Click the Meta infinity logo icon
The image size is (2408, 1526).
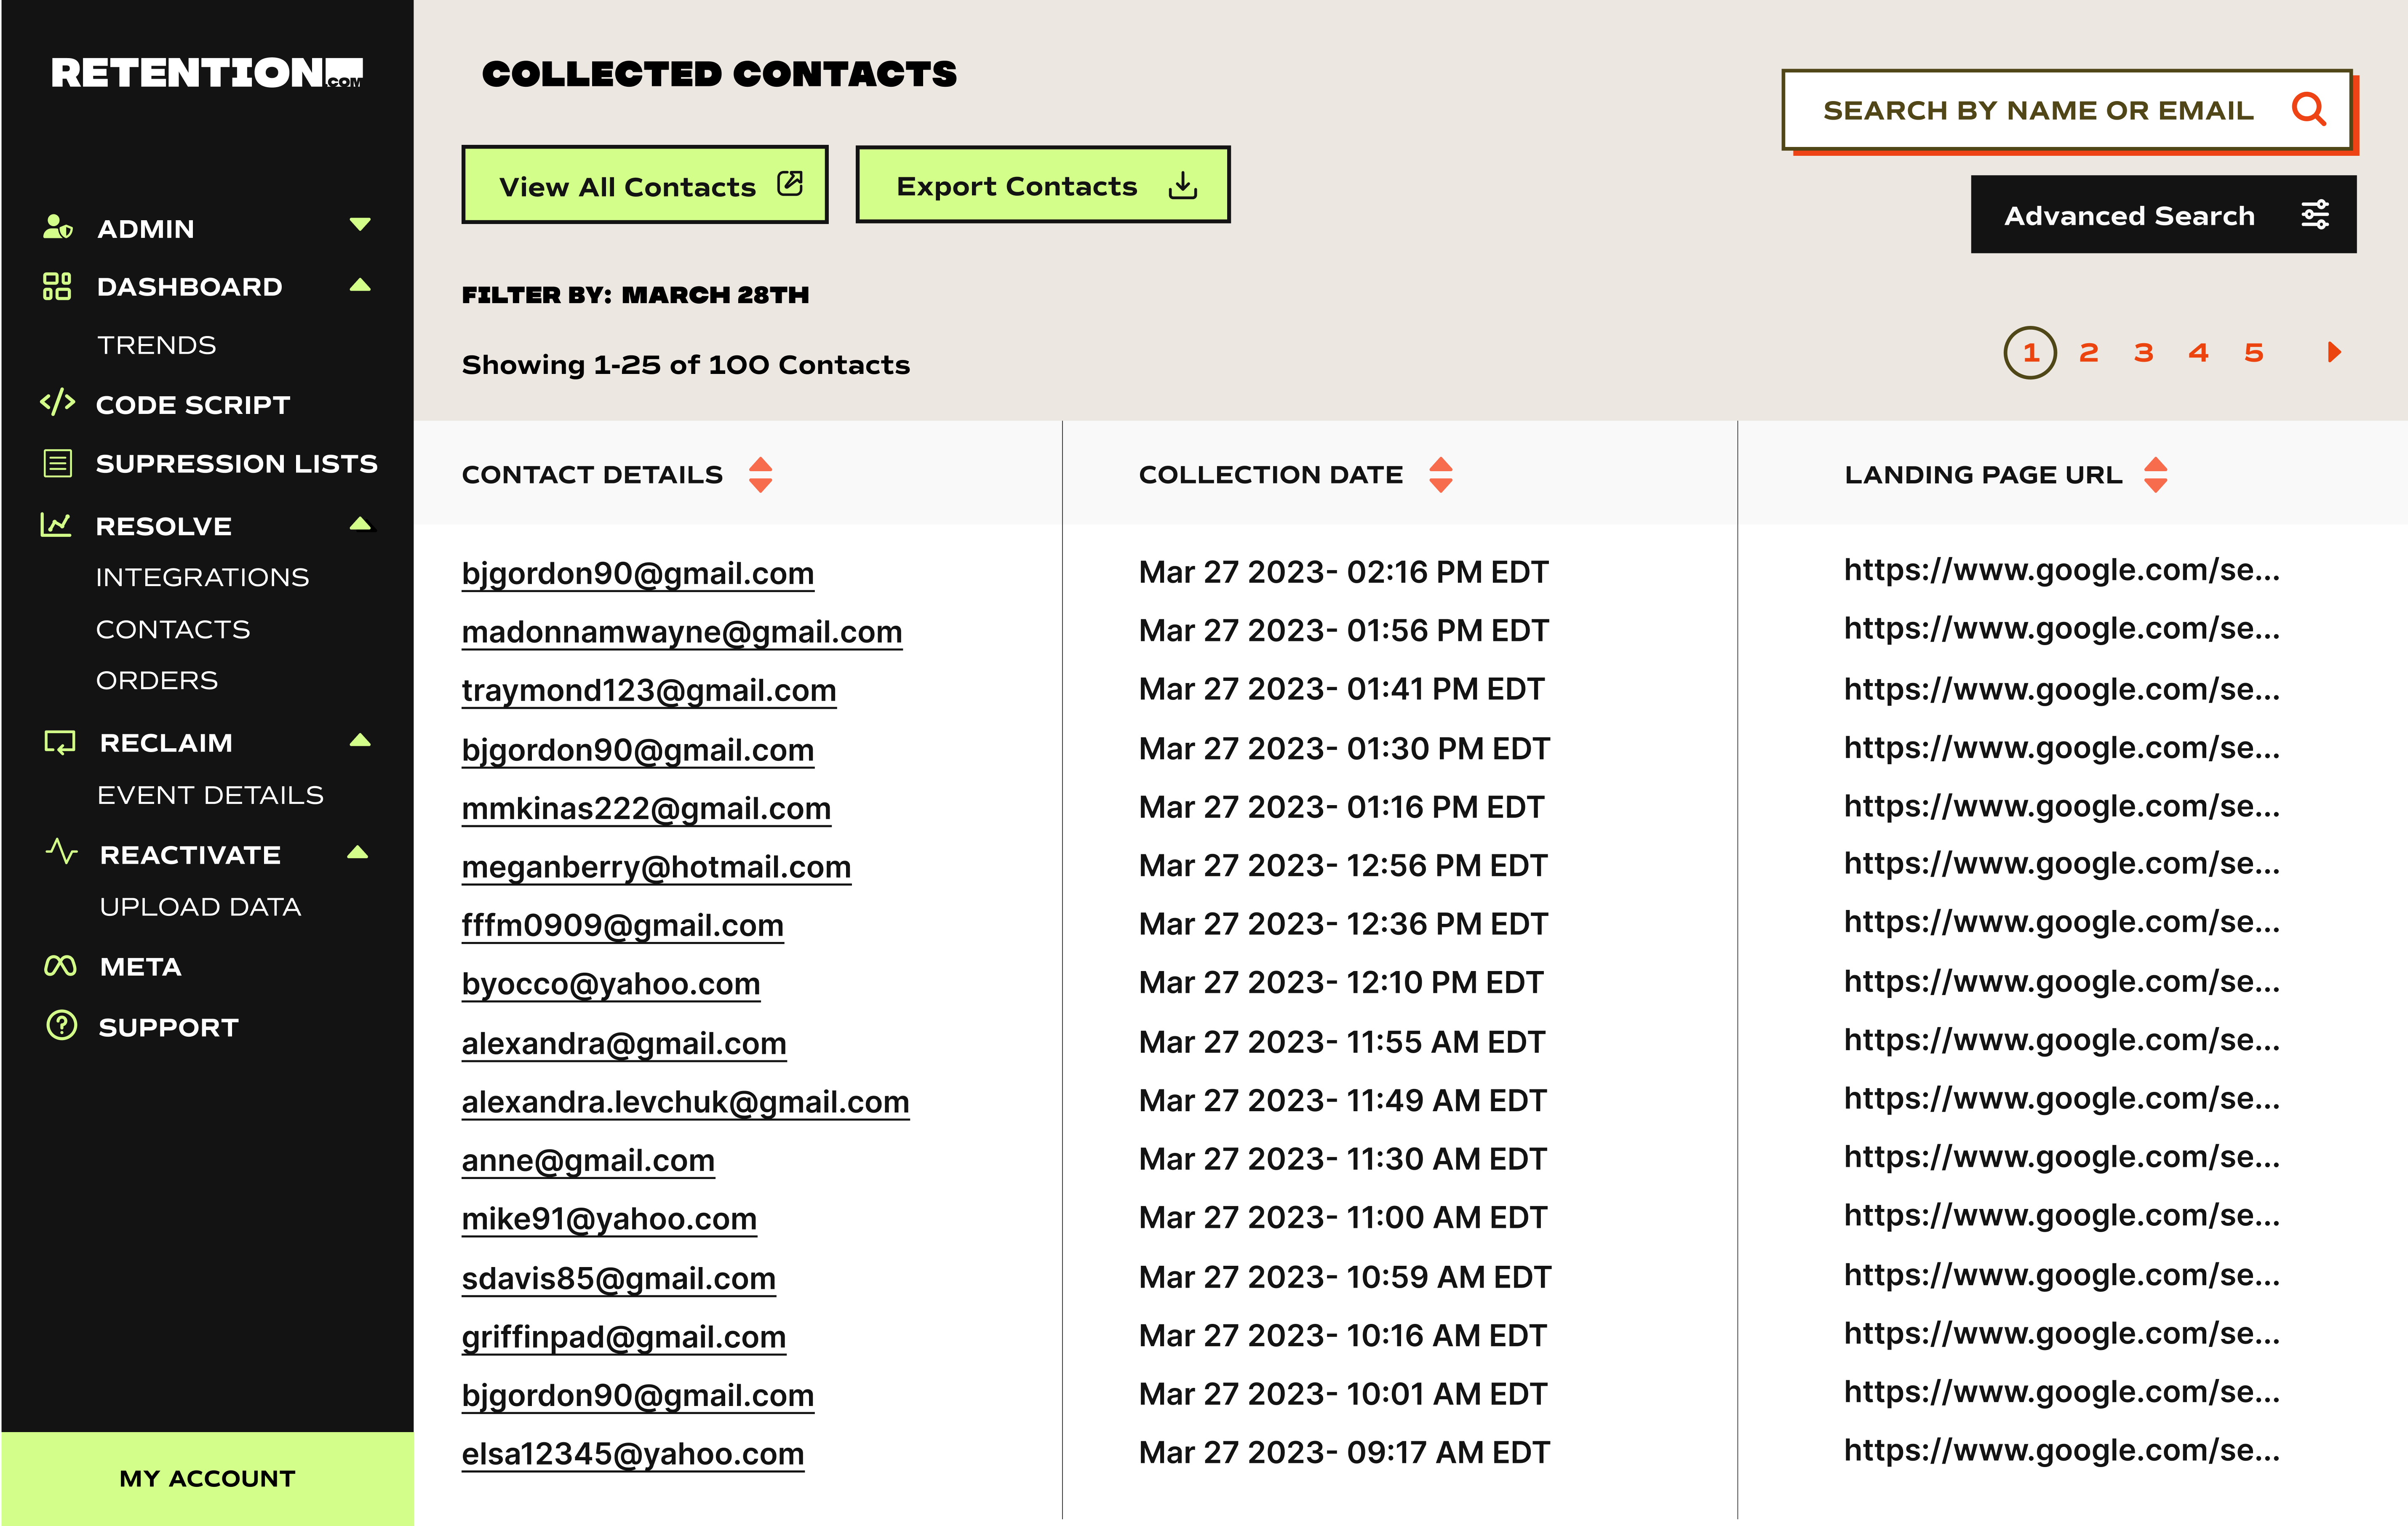click(x=60, y=966)
